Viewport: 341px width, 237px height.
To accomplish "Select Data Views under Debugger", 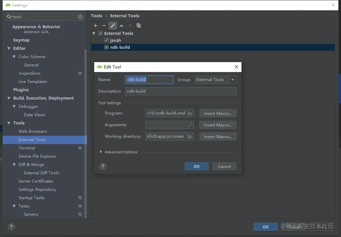I will tap(34, 115).
